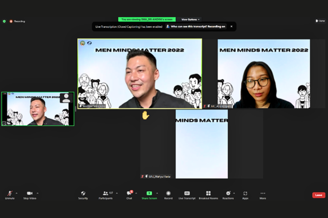Open View Options dropdown
The height and width of the screenshot is (218, 328).
coord(190,19)
